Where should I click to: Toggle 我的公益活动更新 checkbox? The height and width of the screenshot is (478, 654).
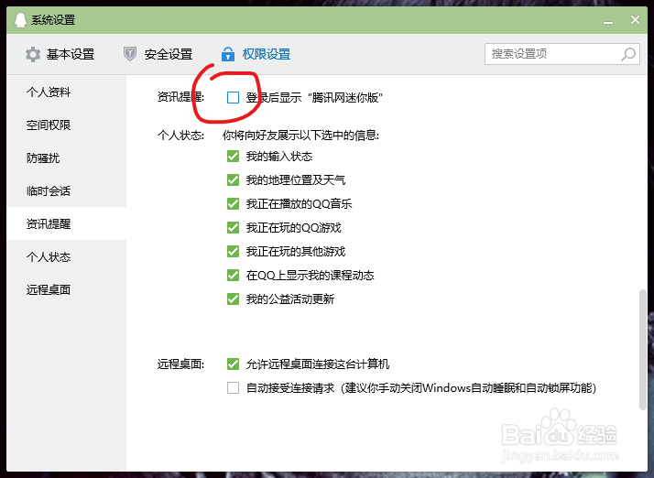[233, 299]
